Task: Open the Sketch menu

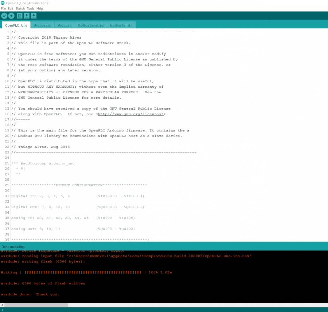Action: pos(20,8)
